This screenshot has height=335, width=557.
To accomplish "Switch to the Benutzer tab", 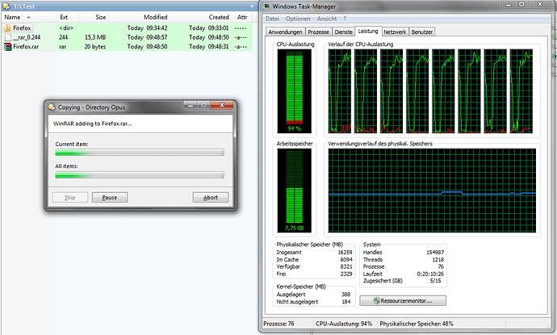I will point(422,32).
